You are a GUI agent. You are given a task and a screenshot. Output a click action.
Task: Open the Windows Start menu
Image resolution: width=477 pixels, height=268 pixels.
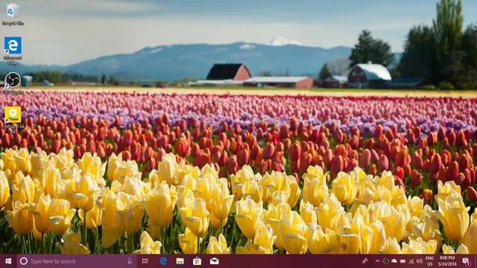(8, 261)
